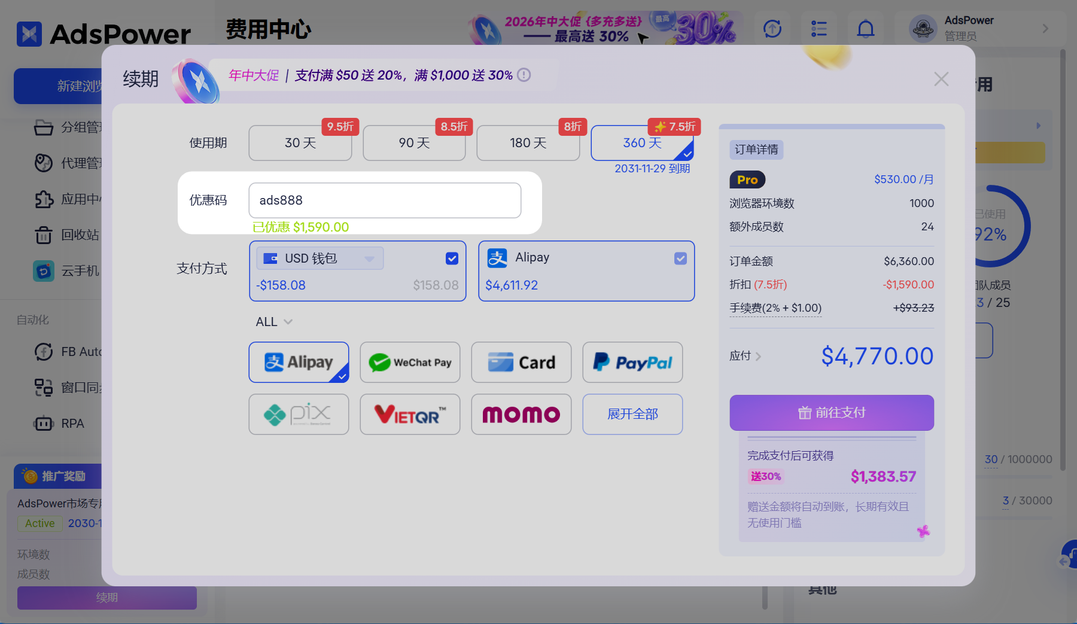
Task: Click 展开全部 to show all methods
Action: (632, 414)
